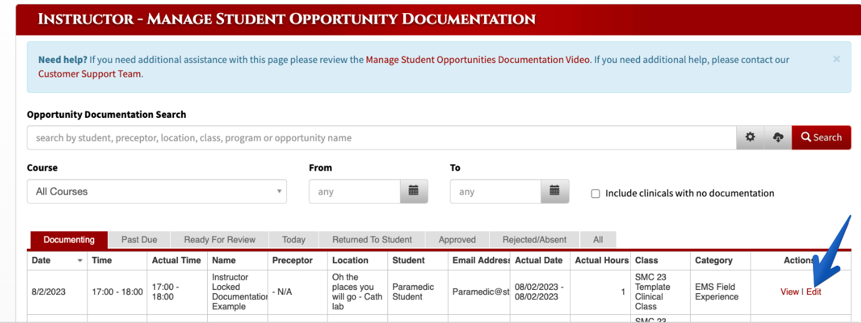
Task: Sort by the Time column header
Action: point(117,260)
